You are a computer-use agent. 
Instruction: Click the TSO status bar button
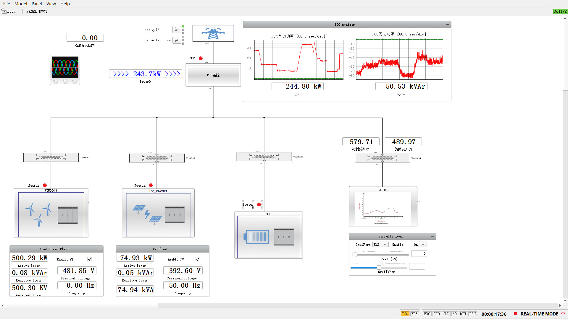pos(405,314)
